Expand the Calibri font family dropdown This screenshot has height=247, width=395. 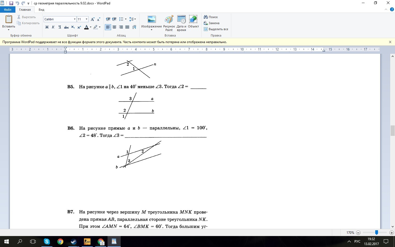pos(75,19)
